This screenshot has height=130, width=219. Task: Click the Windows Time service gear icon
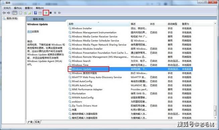point(70,65)
